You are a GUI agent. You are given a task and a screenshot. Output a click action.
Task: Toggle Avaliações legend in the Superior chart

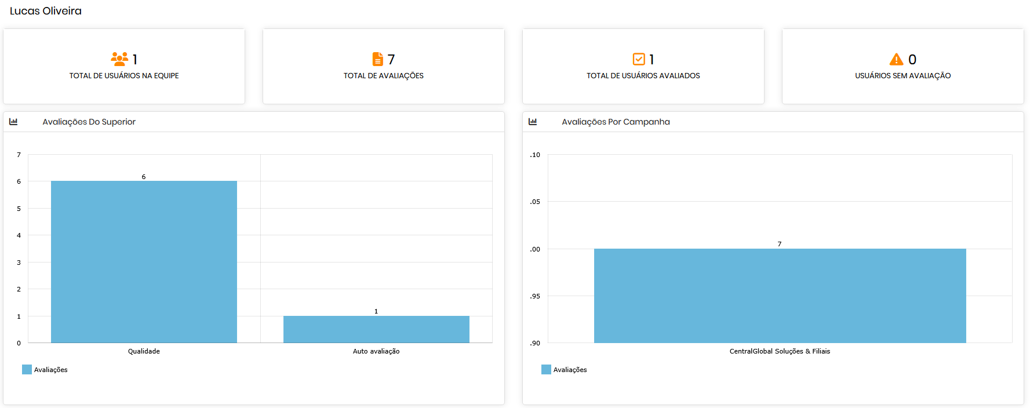point(45,370)
